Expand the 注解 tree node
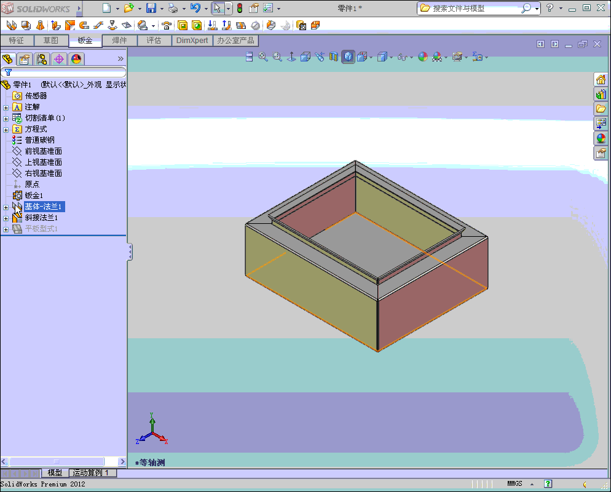Screen dimensions: 611x492 6,107
